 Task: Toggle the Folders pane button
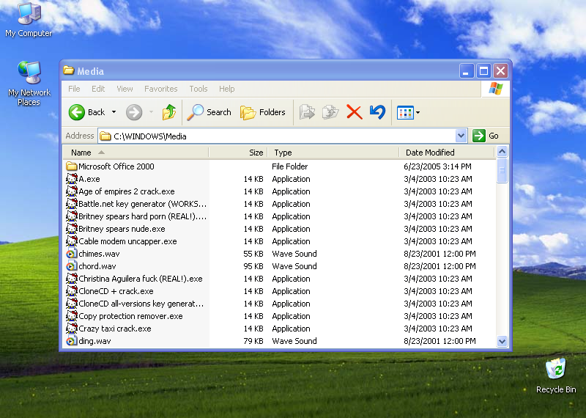tap(263, 112)
